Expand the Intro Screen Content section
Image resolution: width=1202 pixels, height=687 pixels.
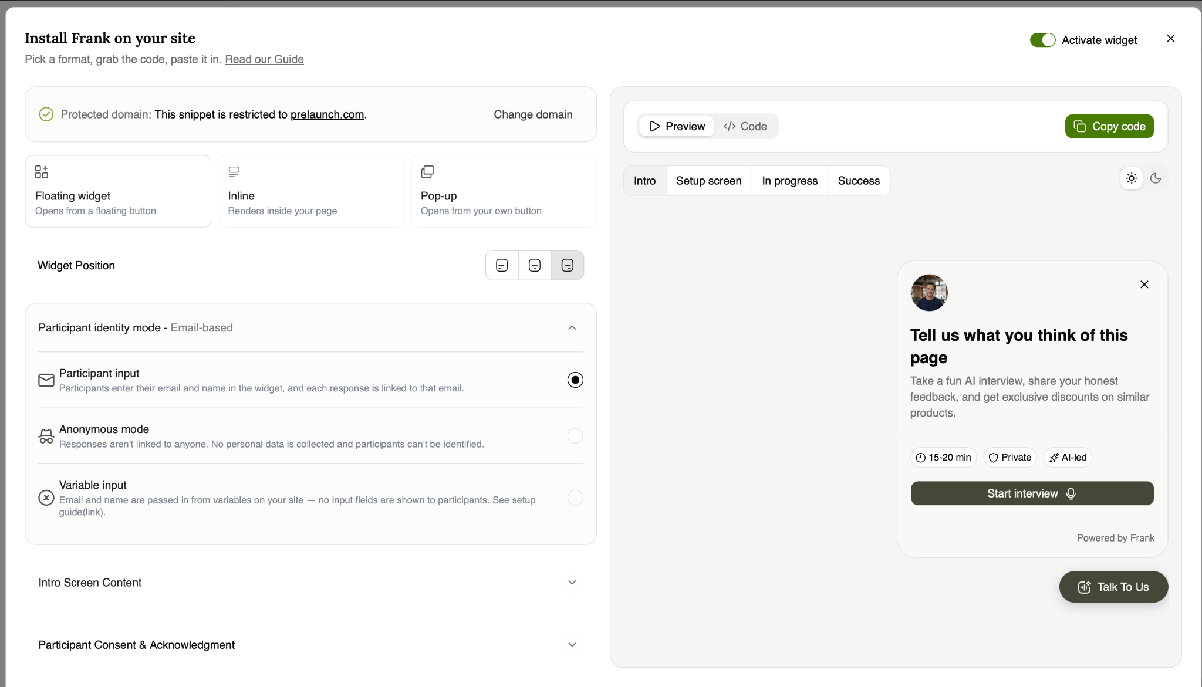click(572, 583)
